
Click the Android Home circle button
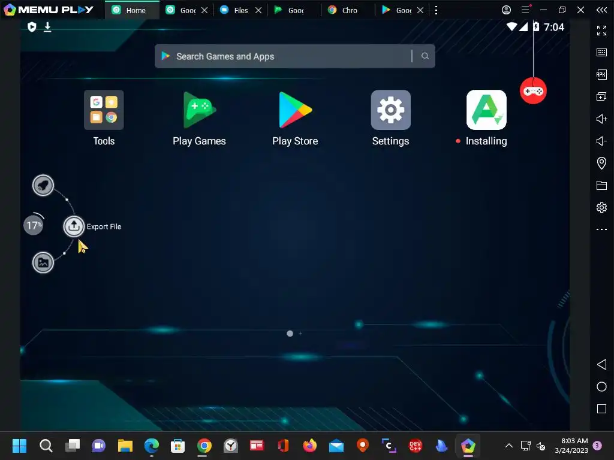coord(601,387)
